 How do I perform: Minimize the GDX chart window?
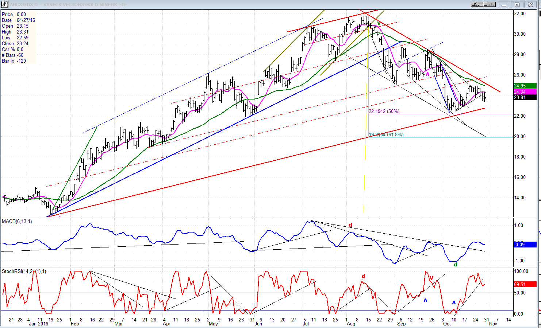(505, 5)
